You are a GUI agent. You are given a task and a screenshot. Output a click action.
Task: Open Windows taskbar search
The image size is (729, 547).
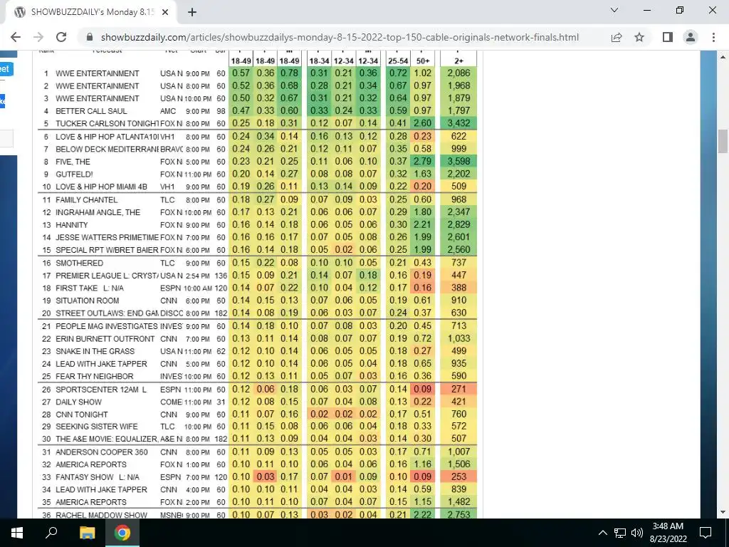click(51, 532)
